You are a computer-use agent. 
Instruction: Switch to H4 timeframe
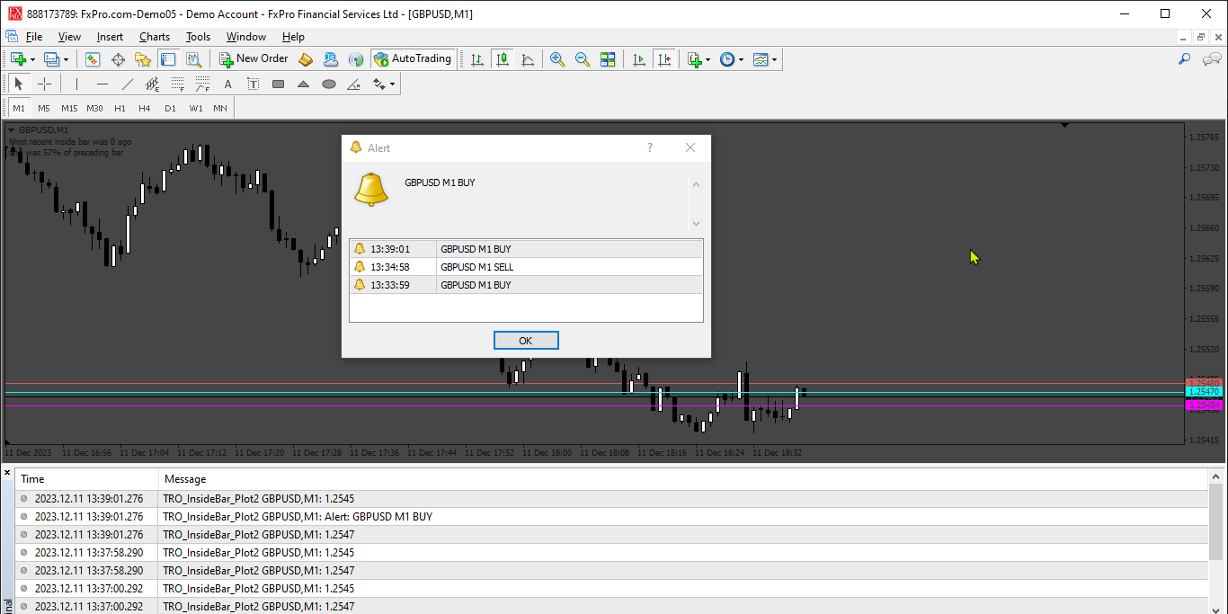pyautogui.click(x=145, y=108)
